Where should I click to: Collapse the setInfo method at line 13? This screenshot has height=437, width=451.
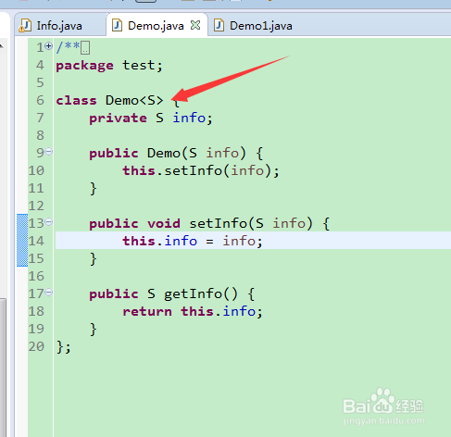tap(49, 222)
